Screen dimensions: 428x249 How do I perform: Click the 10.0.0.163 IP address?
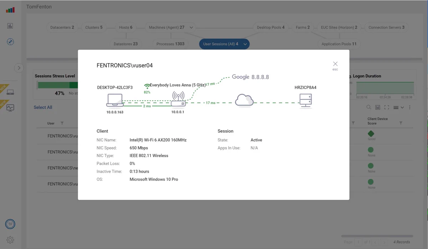(115, 112)
